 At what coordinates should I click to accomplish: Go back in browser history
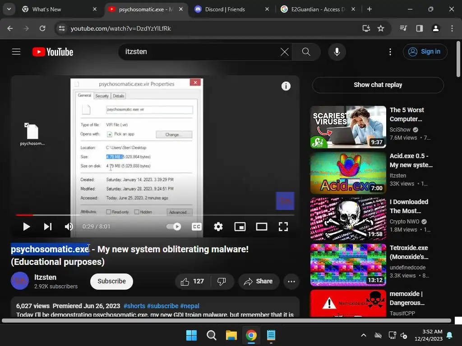coord(10,28)
